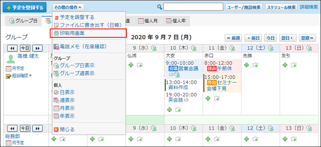
Task: Click folder-plus icon under 友引
Action: [x=294, y=65]
